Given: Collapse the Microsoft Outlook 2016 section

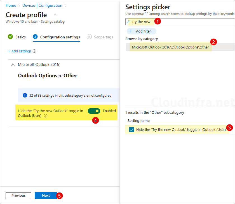Looking at the screenshot, I should pos(13,64).
